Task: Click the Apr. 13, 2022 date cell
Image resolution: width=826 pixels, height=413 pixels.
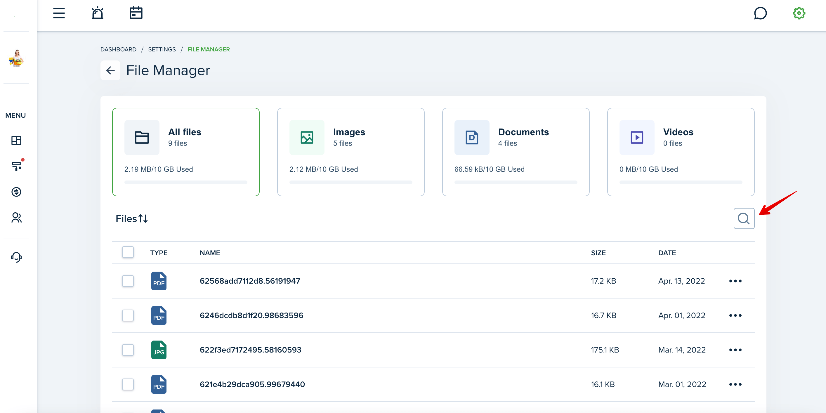Action: 682,281
